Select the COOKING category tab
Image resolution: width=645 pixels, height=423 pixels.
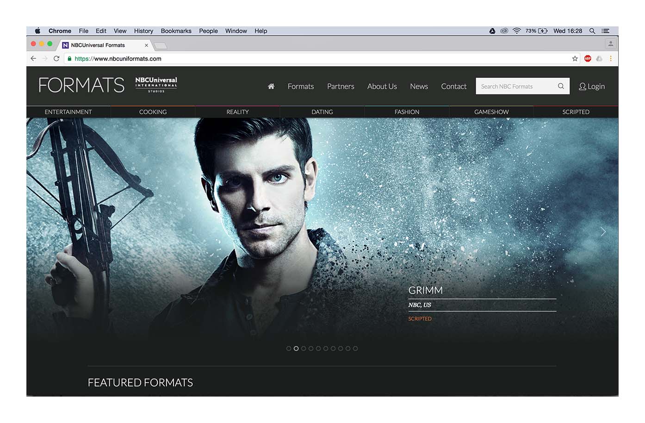pyautogui.click(x=153, y=112)
